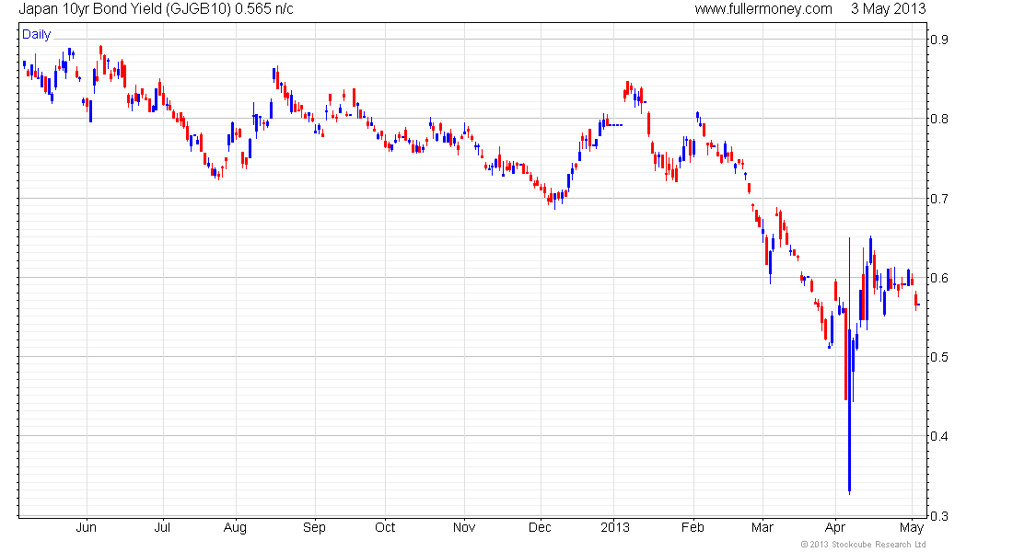
Task: Click the 0.3 y-axis label
Action: pos(939,515)
